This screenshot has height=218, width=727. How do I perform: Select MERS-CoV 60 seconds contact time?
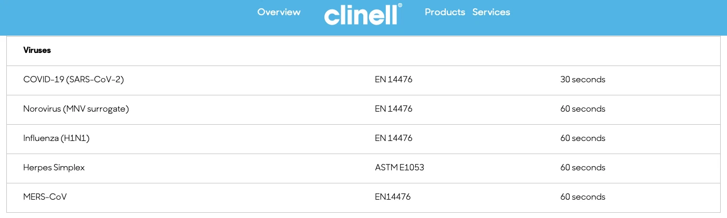pos(582,197)
